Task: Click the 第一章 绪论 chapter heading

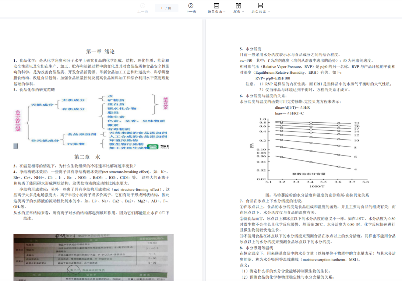Action: click(x=100, y=51)
